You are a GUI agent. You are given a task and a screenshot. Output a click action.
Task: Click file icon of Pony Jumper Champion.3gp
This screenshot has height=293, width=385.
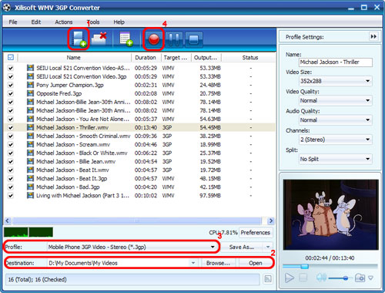coord(30,85)
